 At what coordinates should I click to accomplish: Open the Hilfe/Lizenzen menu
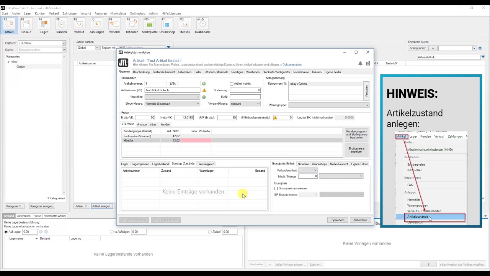coord(170,13)
